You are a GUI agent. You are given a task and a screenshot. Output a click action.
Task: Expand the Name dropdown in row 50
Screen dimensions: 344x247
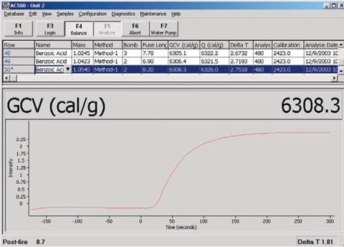pyautogui.click(x=68, y=70)
